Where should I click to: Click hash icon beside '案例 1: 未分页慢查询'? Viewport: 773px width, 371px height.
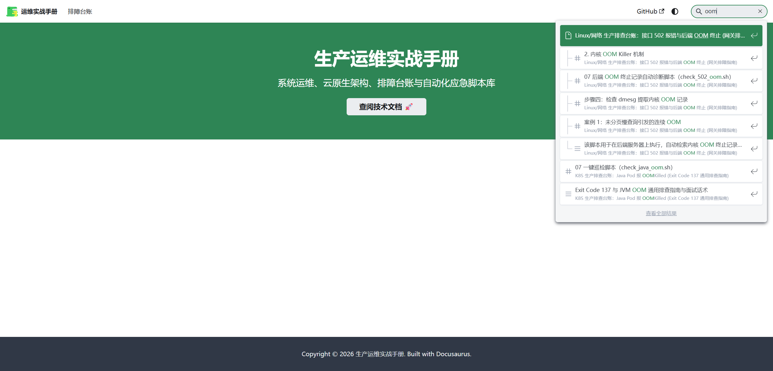(x=577, y=126)
